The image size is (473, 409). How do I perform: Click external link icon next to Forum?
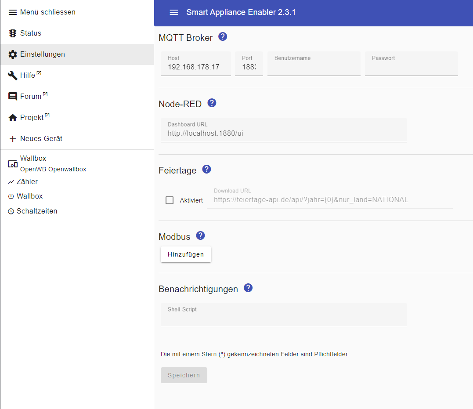(45, 94)
